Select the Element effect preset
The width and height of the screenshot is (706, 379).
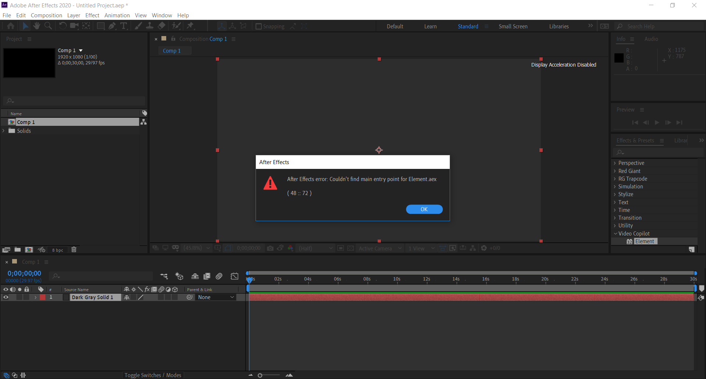tap(645, 241)
